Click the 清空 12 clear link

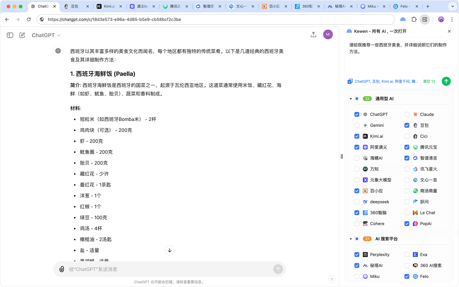pyautogui.click(x=429, y=81)
